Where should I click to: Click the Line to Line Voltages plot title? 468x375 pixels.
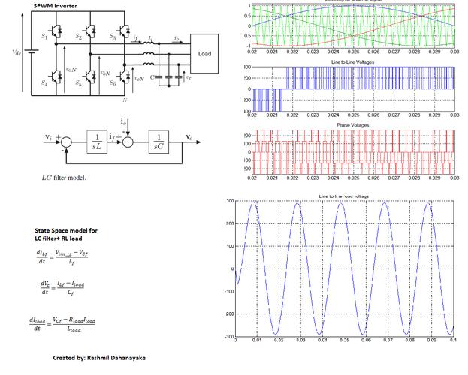pyautogui.click(x=352, y=62)
